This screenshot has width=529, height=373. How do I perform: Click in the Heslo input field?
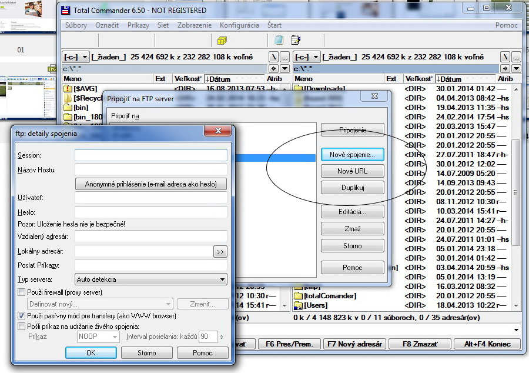[x=151, y=212]
